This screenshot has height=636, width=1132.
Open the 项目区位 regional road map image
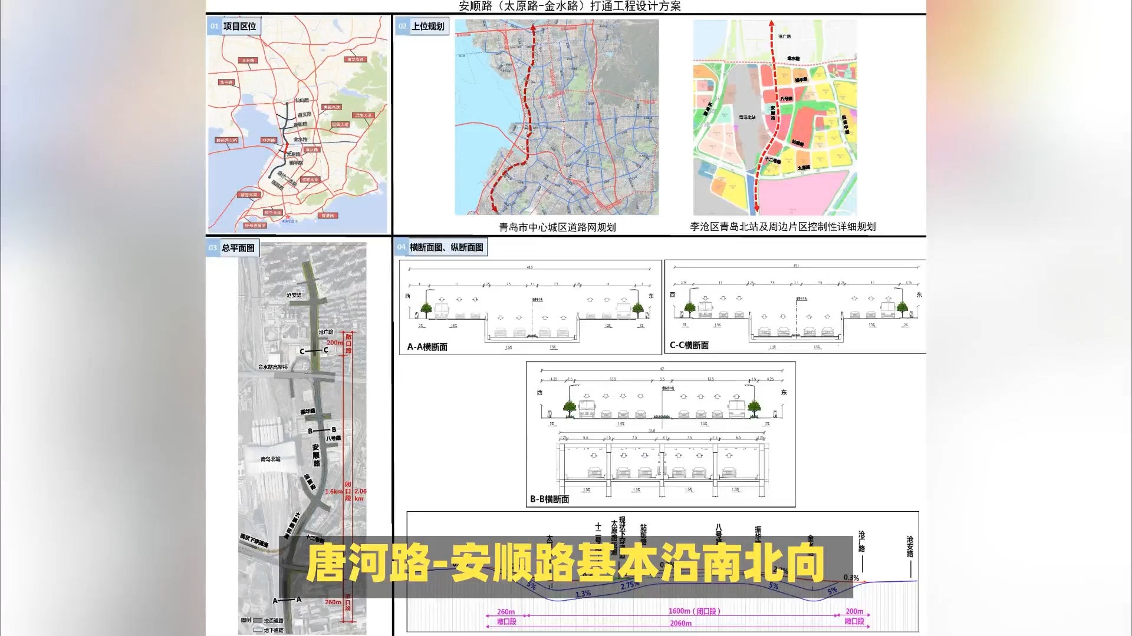298,125
